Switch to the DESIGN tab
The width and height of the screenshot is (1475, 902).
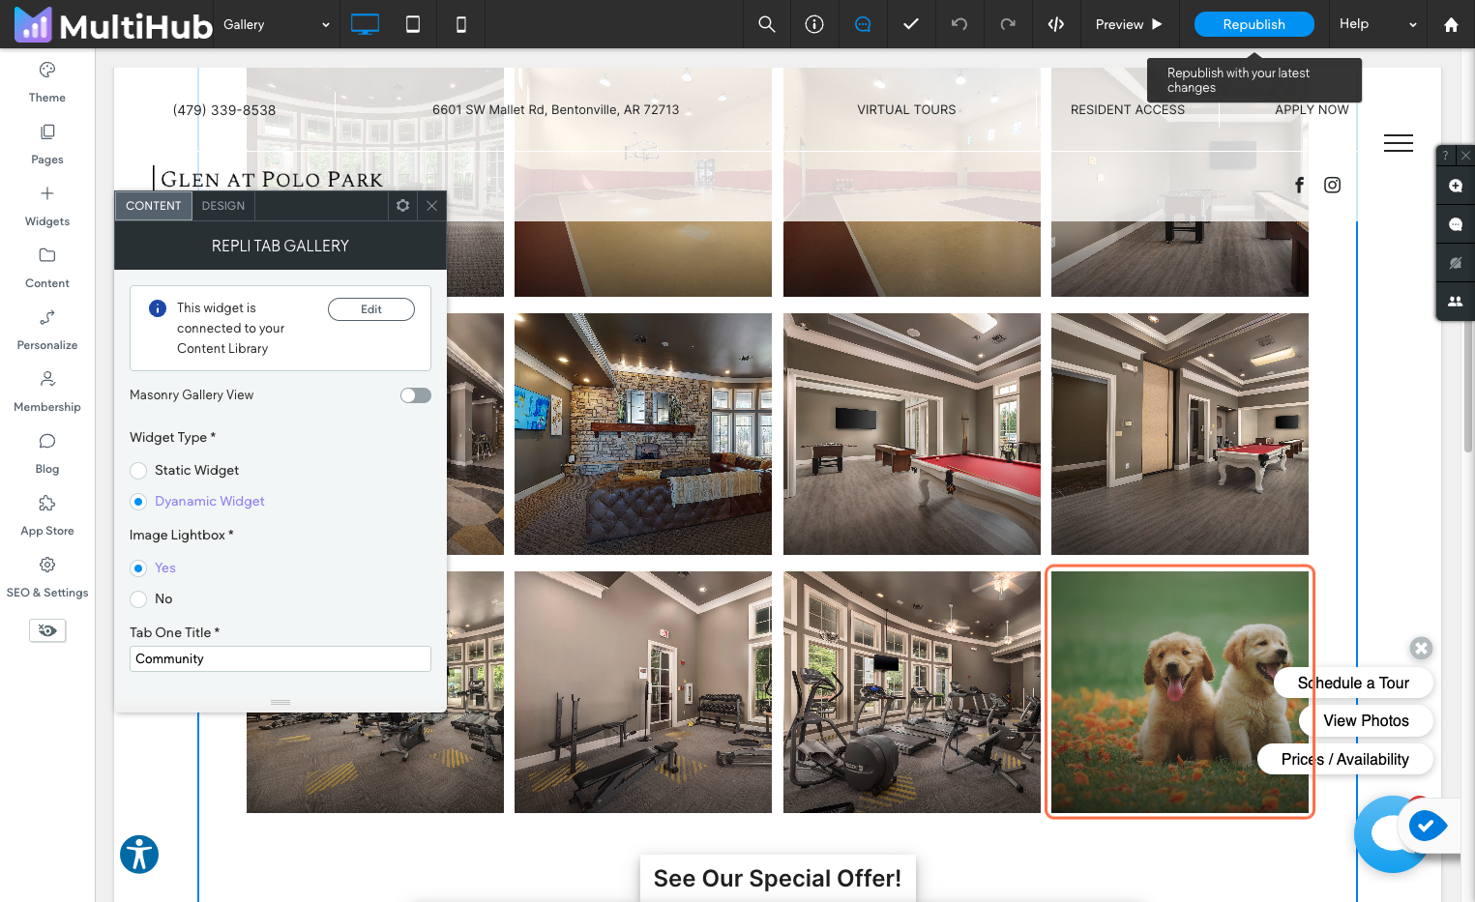[x=223, y=206]
